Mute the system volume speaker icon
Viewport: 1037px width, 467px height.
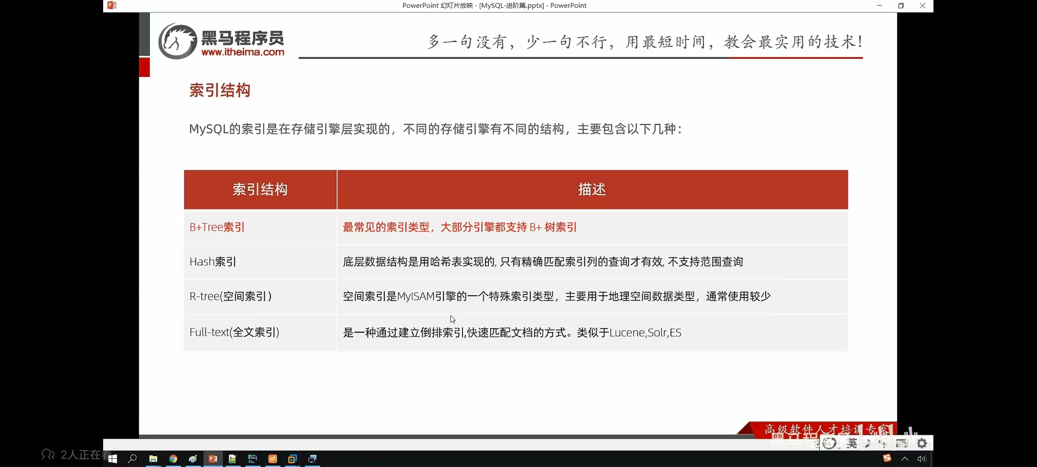tap(921, 458)
